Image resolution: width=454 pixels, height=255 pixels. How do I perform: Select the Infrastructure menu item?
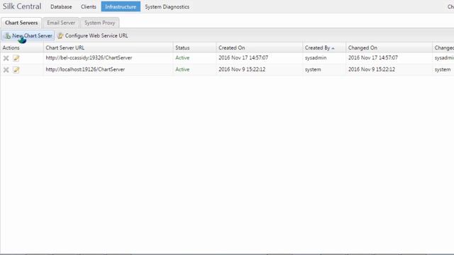121,6
